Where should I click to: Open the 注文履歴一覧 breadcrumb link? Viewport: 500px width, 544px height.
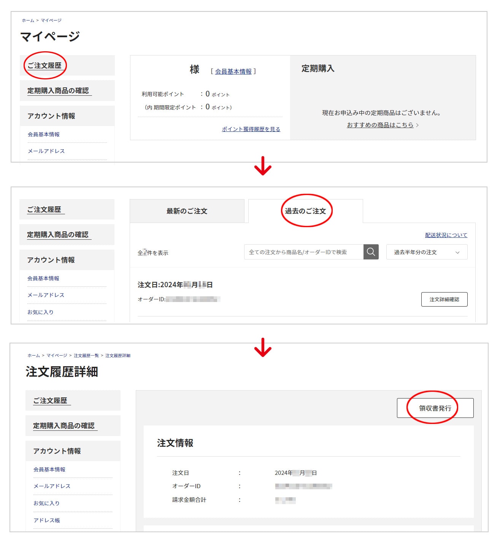pos(86,356)
